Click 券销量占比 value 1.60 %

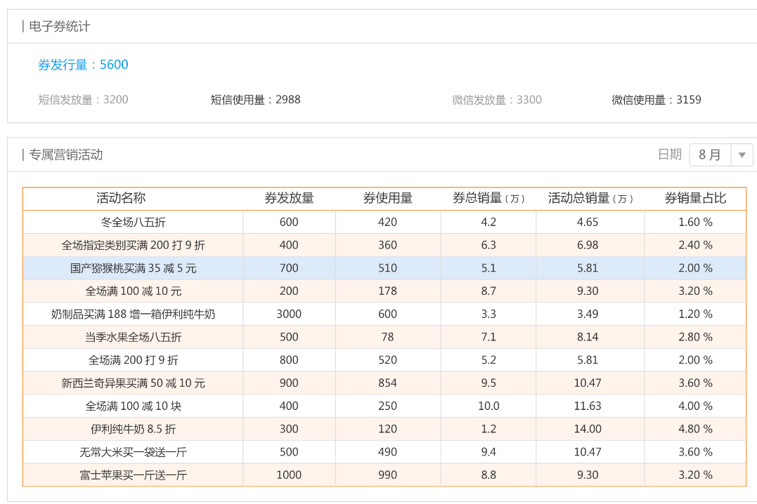pos(695,222)
